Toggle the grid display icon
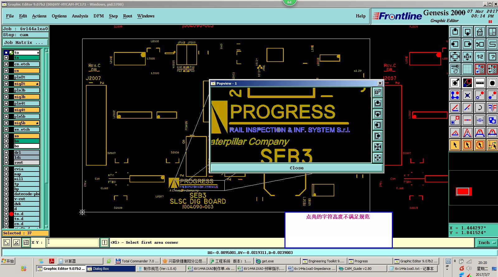498x277 pixels. pos(467,69)
